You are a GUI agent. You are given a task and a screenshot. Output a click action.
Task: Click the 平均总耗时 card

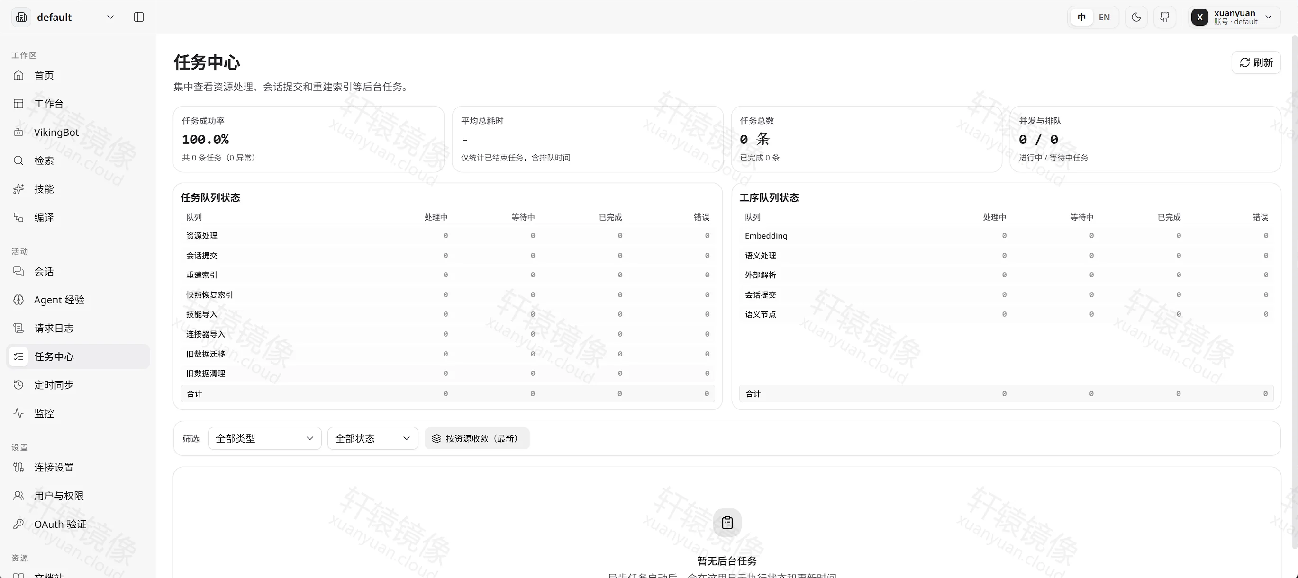(588, 139)
